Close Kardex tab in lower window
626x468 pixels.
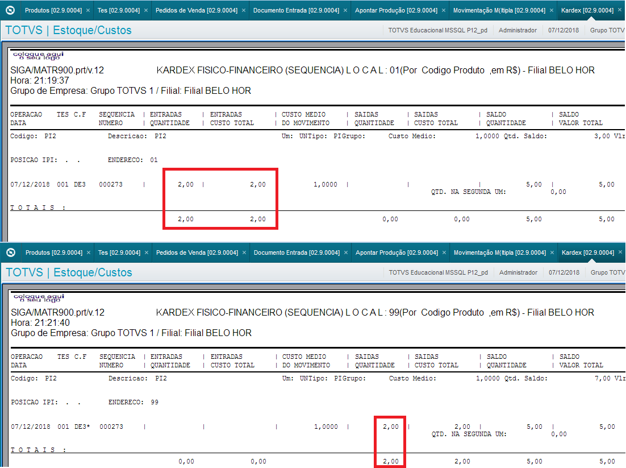[620, 252]
